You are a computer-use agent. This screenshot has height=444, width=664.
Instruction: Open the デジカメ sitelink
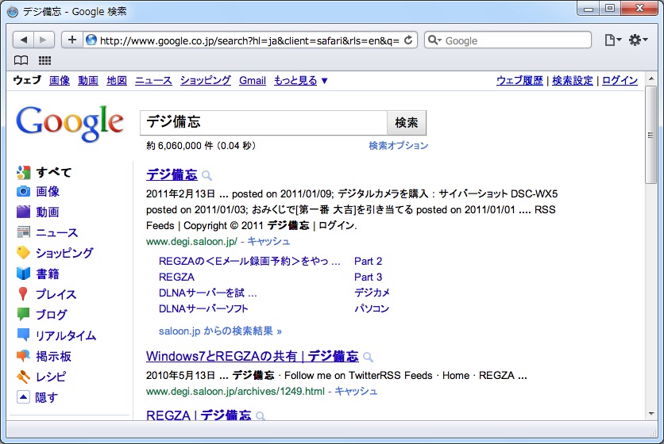pos(372,293)
